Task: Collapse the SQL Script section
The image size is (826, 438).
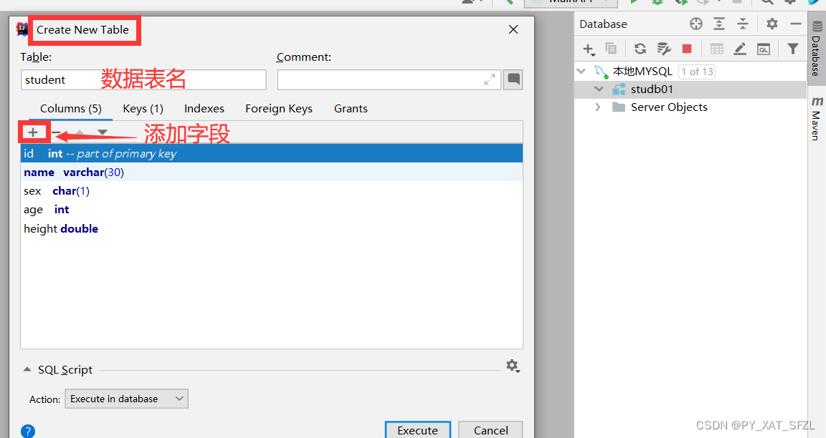Action: [x=27, y=369]
